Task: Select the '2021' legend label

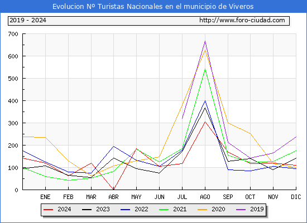Action: 180,209
